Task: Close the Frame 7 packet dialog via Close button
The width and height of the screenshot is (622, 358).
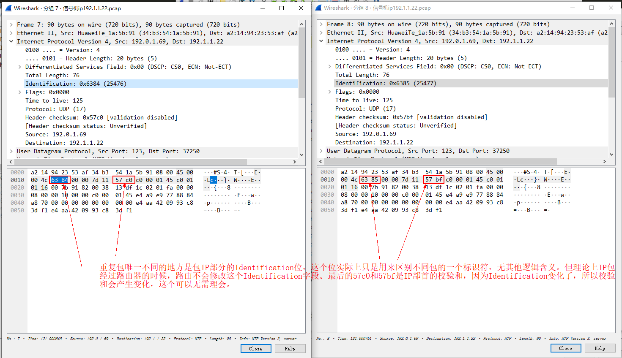Action: (256, 349)
